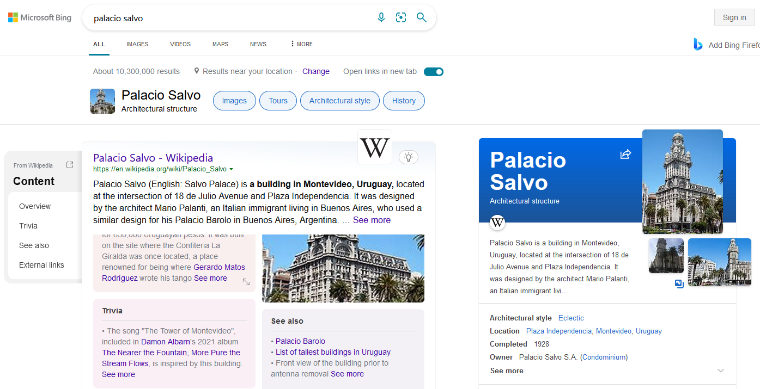
Task: Switch to the MAPS tab
Action: pyautogui.click(x=220, y=44)
